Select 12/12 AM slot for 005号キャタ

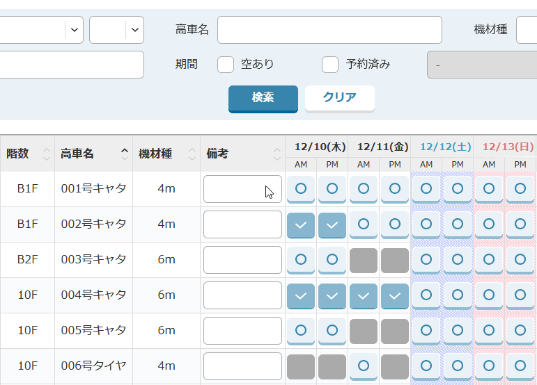(426, 330)
